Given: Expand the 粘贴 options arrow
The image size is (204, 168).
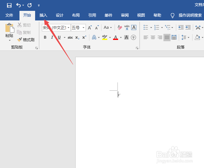Looking at the screenshot, I should point(10,40).
